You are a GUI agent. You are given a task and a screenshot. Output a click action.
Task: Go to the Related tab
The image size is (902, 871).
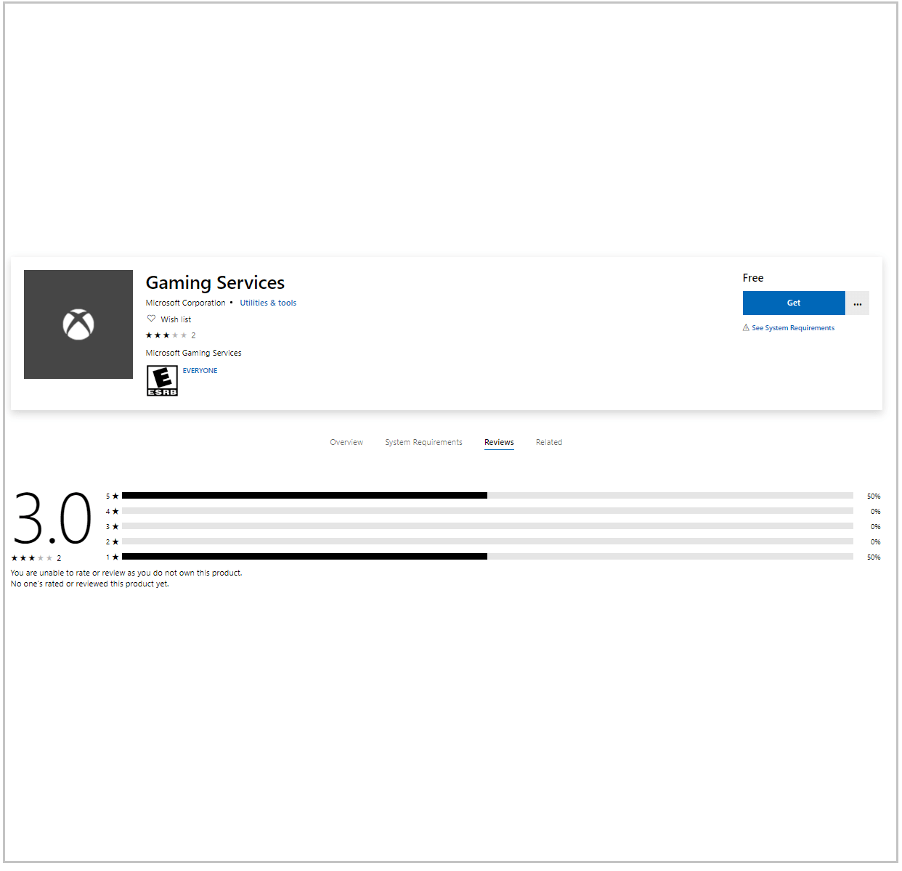(x=549, y=442)
